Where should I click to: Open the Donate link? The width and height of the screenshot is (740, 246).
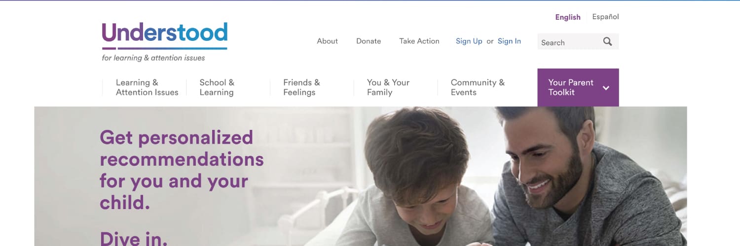click(369, 41)
